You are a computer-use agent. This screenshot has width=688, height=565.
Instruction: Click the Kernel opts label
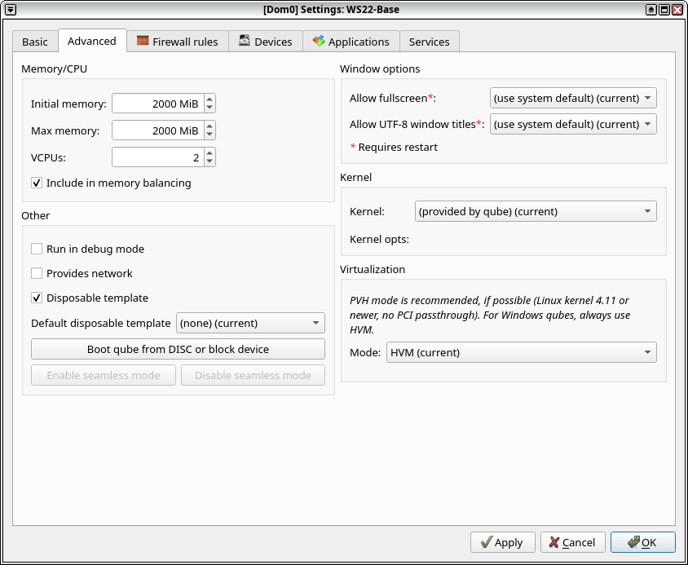(x=379, y=239)
